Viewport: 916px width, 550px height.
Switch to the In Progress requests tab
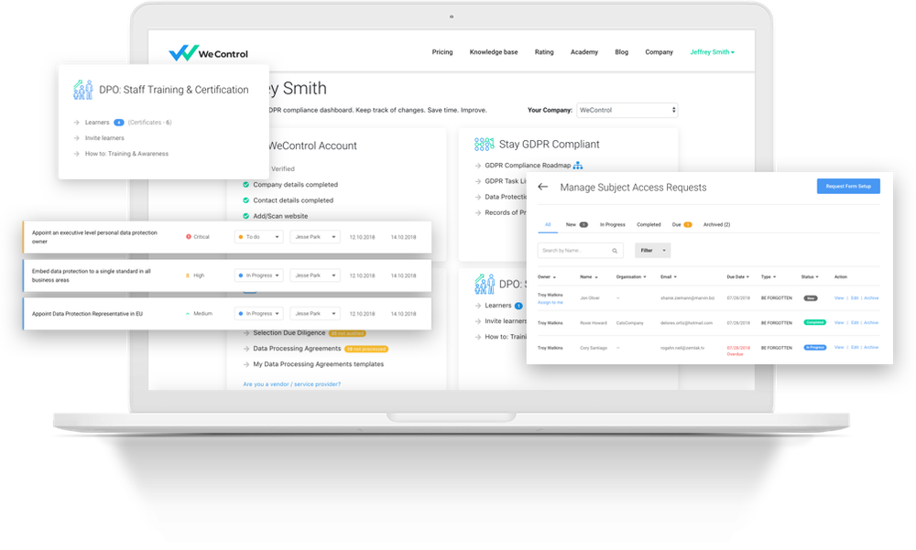pos(612,225)
